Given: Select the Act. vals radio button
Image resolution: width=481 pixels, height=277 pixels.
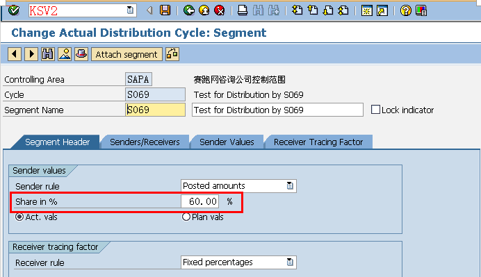Looking at the screenshot, I should (x=19, y=217).
